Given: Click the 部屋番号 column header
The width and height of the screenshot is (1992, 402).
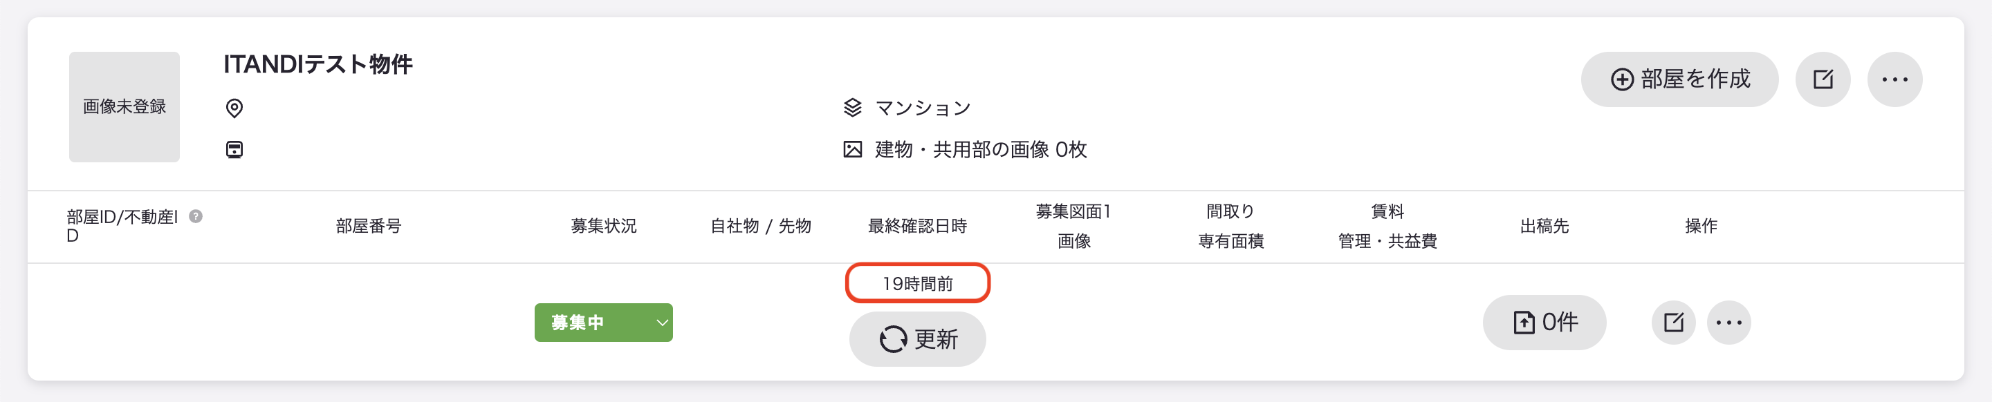Looking at the screenshot, I should 368,226.
